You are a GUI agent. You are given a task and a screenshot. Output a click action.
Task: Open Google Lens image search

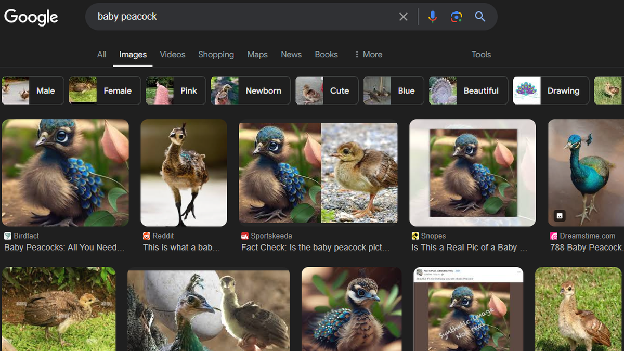[x=456, y=17]
